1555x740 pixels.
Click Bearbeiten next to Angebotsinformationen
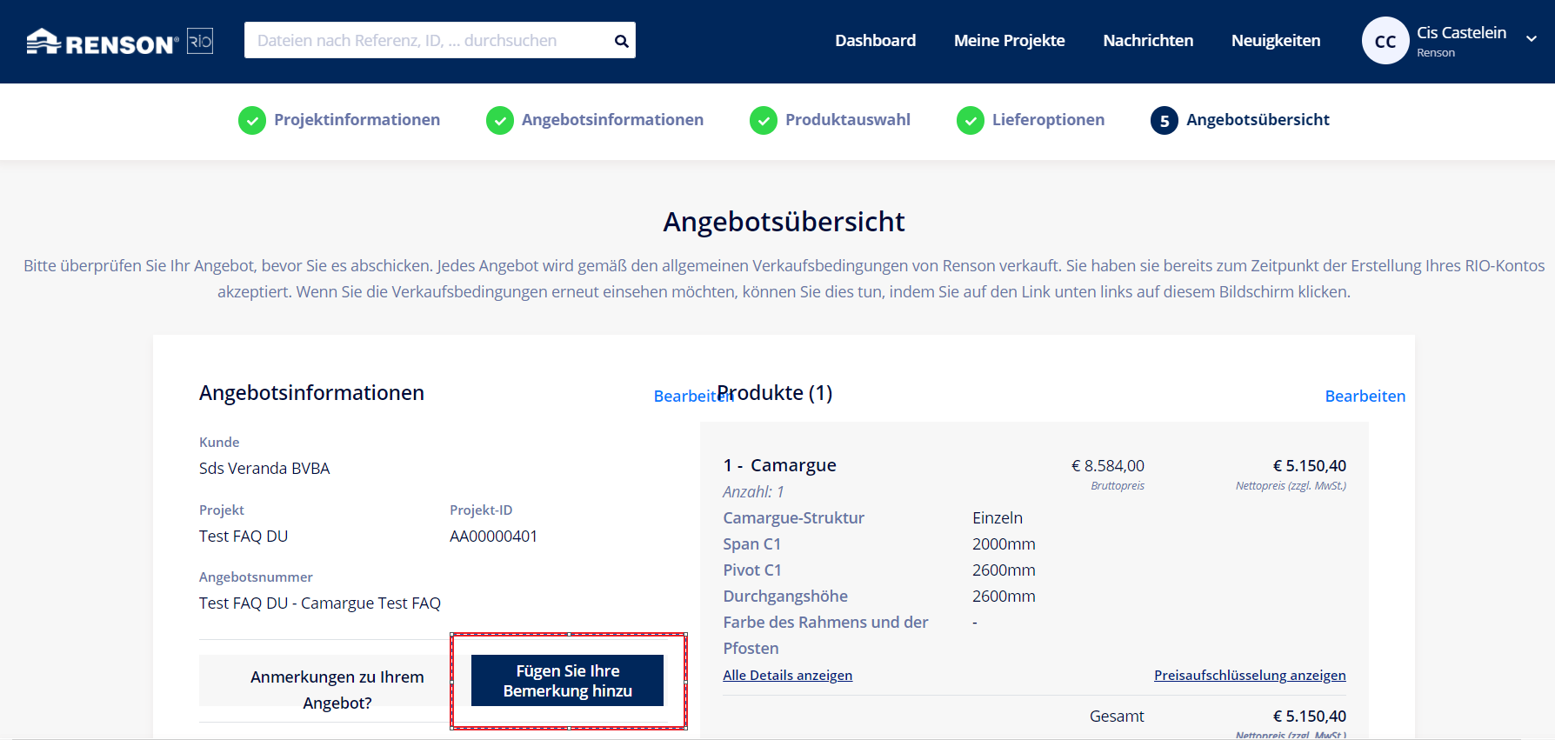(684, 397)
